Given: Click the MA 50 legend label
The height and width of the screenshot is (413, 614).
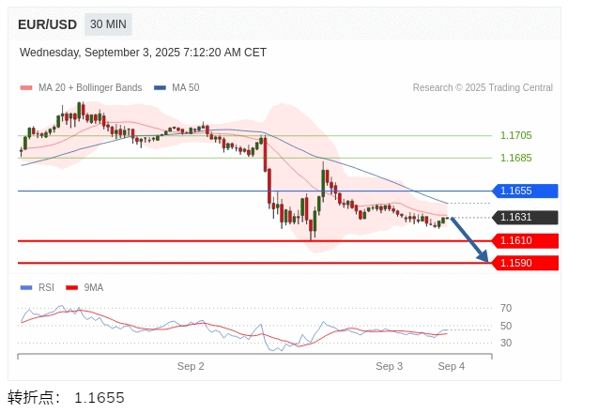Looking at the screenshot, I should click(186, 87).
